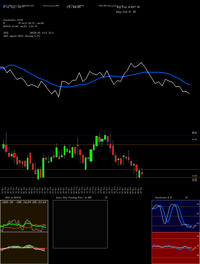Click the 44.05 price axis label
The width and height of the screenshot is (200, 264).
(194, 176)
